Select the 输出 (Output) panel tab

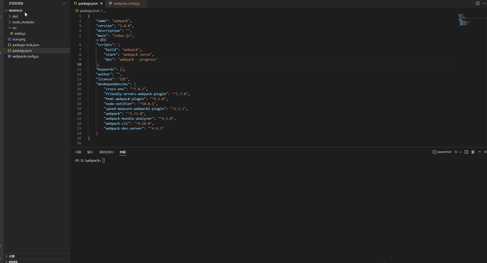tap(90, 152)
